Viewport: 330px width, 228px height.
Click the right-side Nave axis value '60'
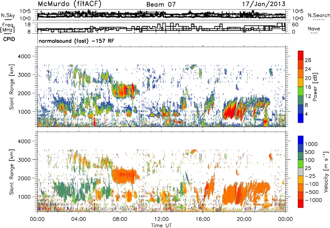click(x=295, y=25)
